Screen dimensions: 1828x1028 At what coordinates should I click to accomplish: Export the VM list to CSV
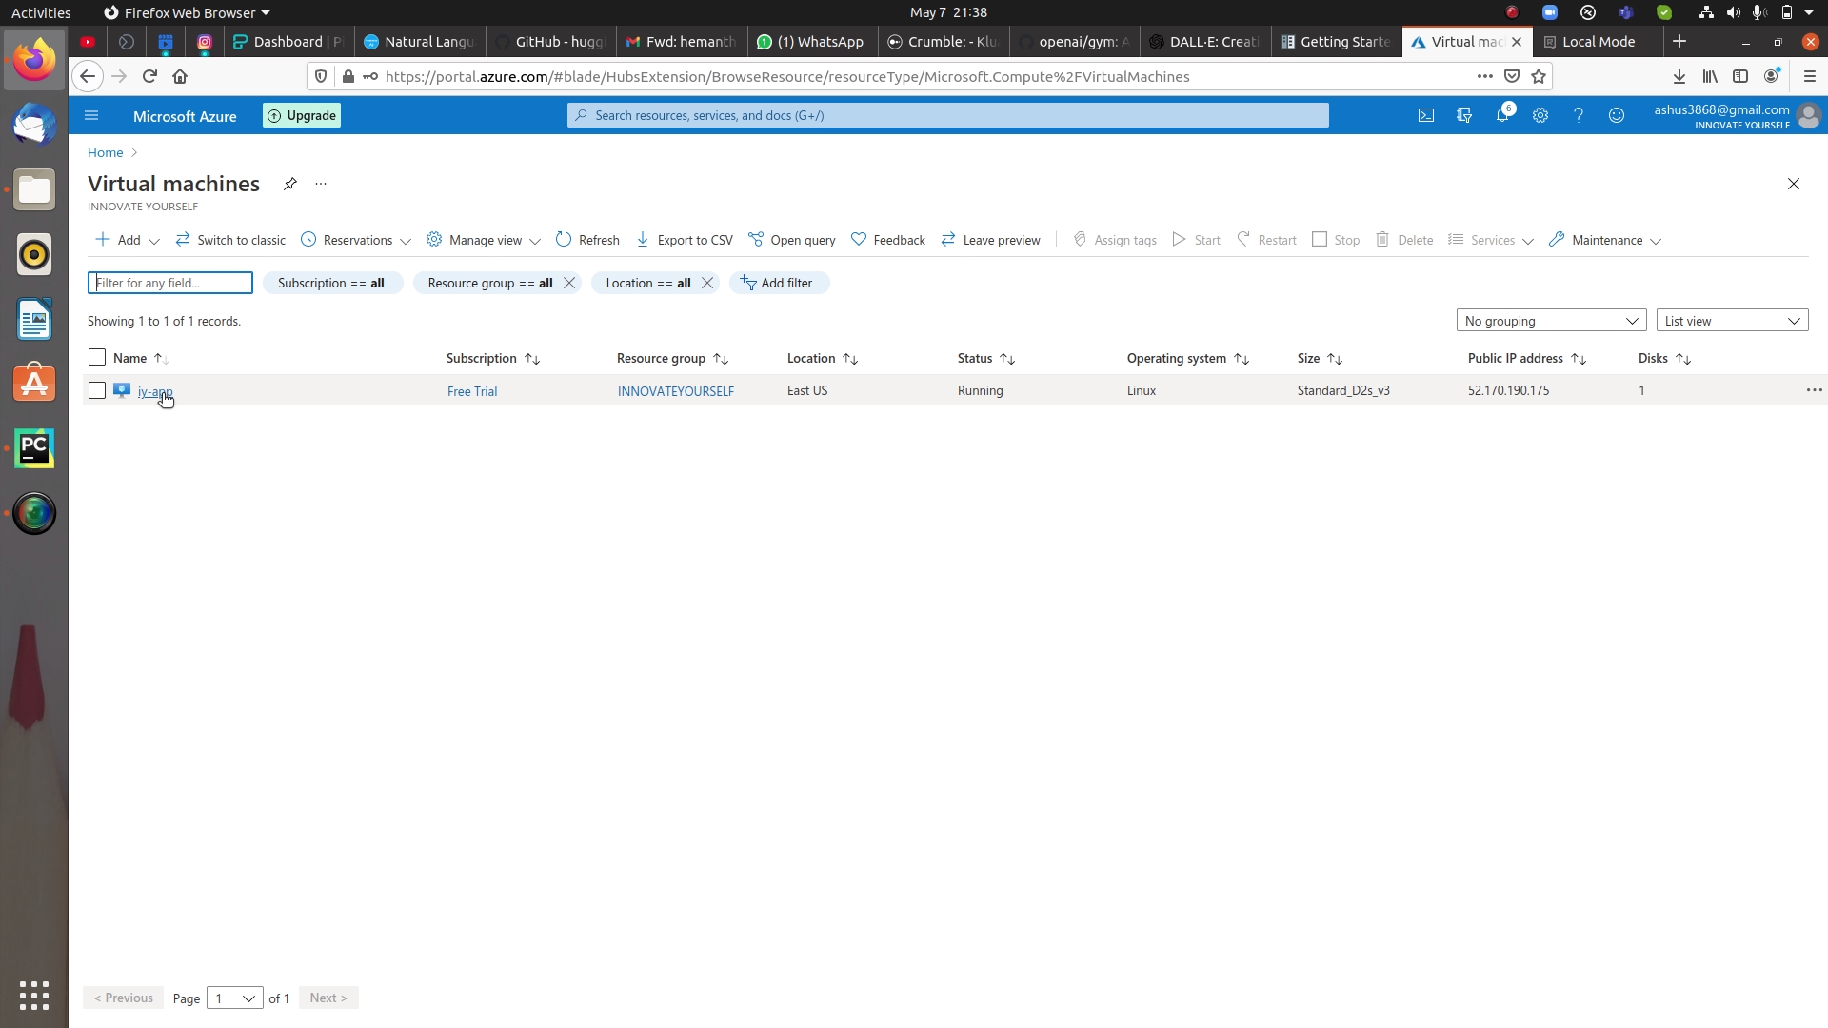point(684,239)
